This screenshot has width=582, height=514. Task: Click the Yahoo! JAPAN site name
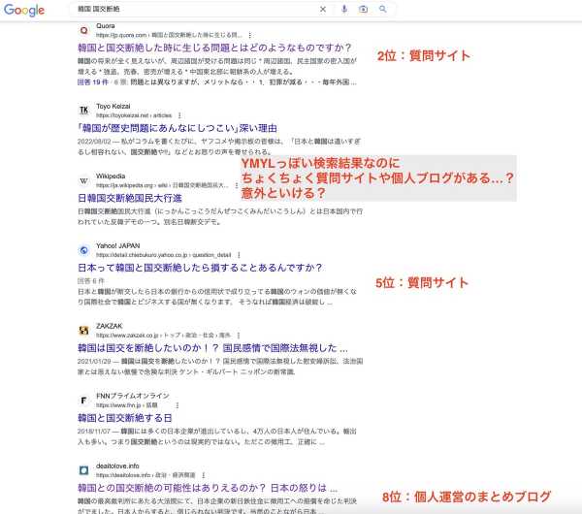click(x=118, y=245)
